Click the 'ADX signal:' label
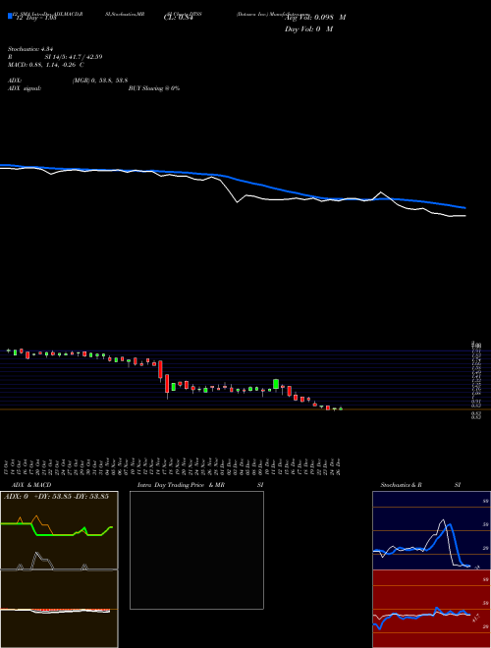Screen dimensions: 491x648 click(x=24, y=88)
